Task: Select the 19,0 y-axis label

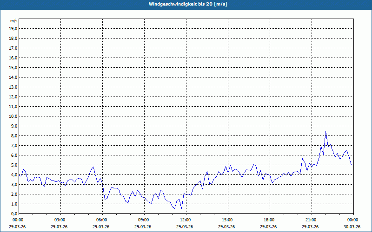Action: click(x=13, y=28)
